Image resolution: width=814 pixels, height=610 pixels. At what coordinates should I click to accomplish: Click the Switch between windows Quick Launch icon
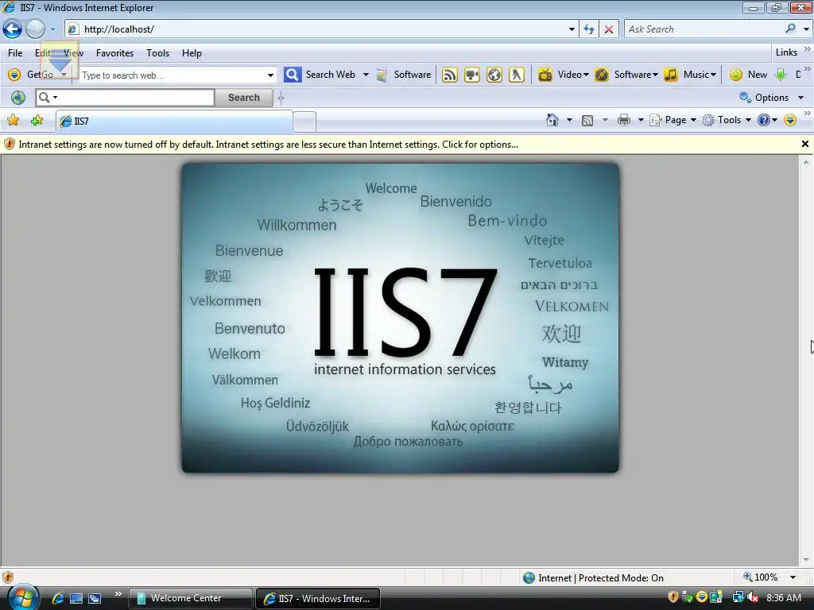click(x=95, y=598)
